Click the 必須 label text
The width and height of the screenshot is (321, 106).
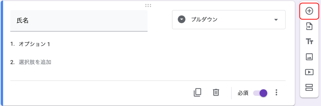click(x=243, y=93)
